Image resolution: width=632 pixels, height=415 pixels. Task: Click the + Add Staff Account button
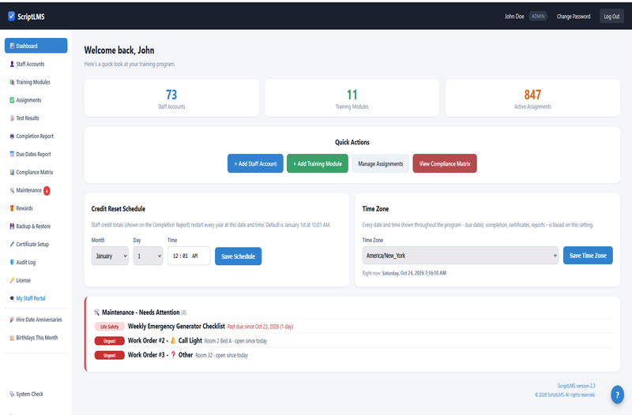(x=255, y=163)
